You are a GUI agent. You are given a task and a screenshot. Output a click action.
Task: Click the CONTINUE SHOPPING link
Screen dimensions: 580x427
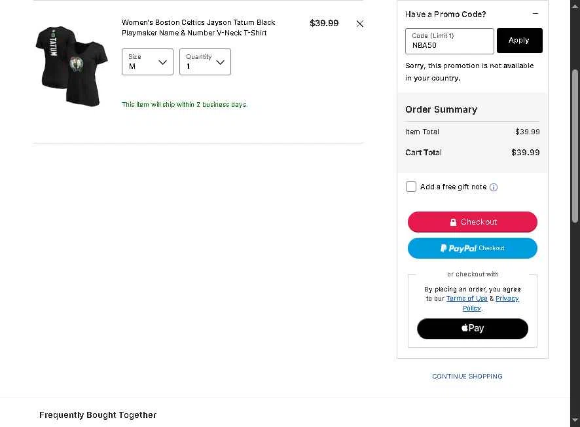(467, 376)
